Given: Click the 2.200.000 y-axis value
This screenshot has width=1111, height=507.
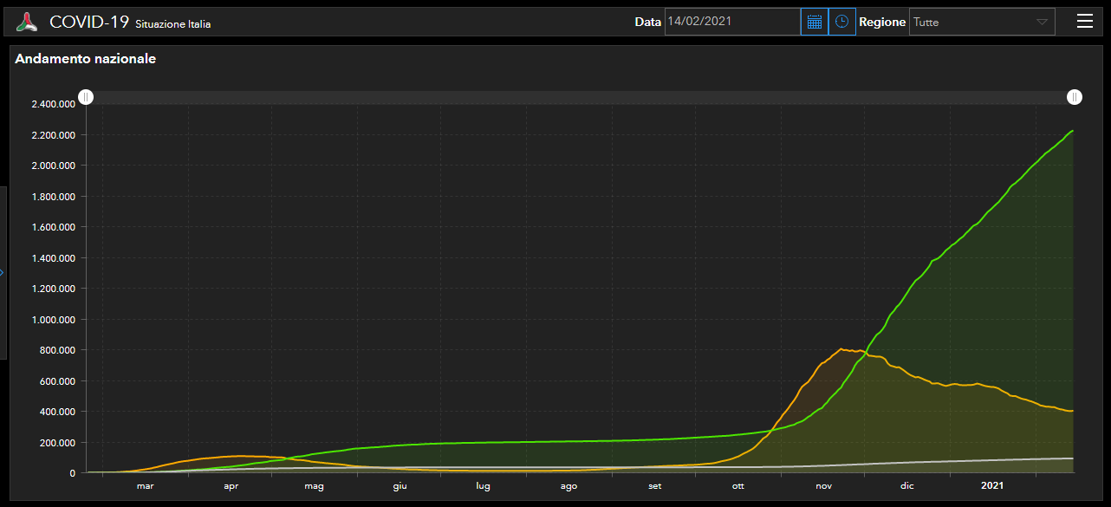Looking at the screenshot, I should coord(52,135).
